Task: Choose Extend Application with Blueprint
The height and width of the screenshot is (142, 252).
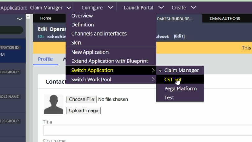Action: (110, 61)
